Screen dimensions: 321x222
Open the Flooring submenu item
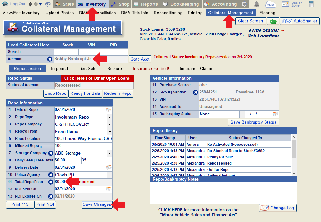(x=267, y=13)
